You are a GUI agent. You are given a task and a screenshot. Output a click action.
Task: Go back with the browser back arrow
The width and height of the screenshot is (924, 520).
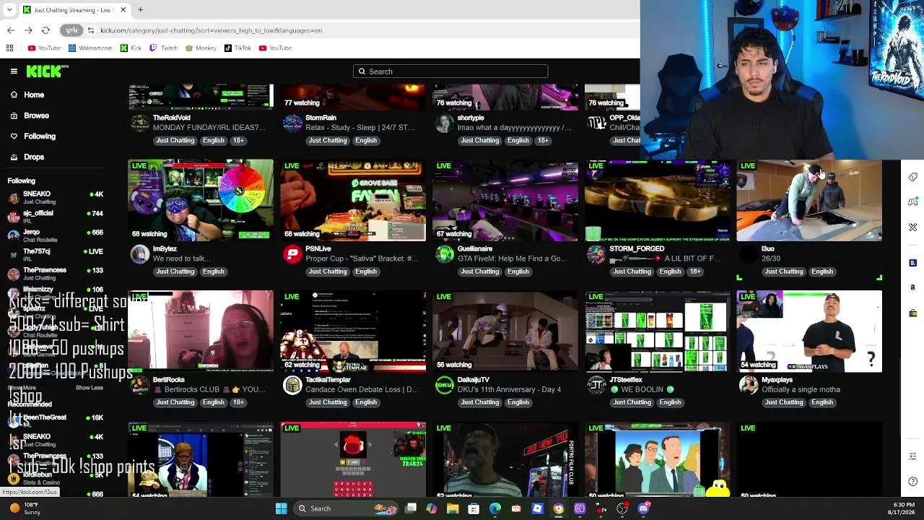coord(11,30)
